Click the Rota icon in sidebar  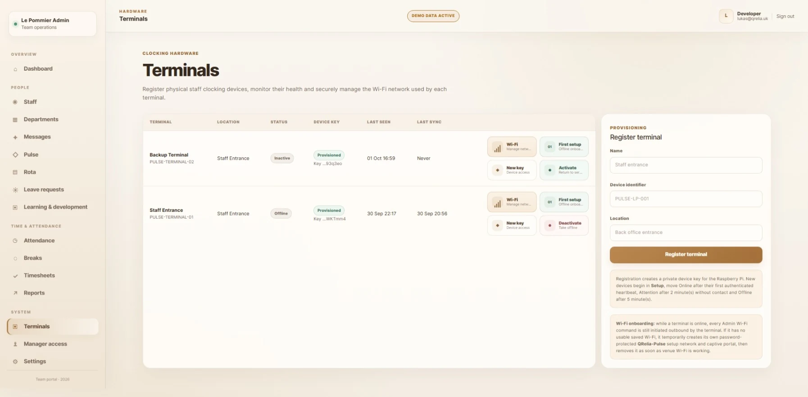[15, 172]
